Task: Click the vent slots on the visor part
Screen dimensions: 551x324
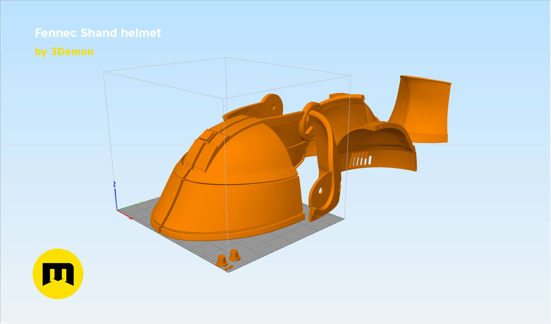Action: pos(361,159)
